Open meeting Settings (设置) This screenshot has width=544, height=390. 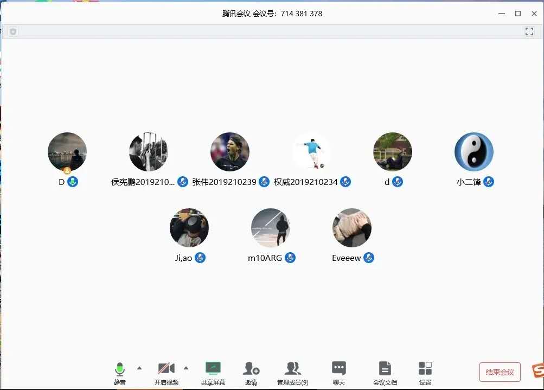[425, 369]
